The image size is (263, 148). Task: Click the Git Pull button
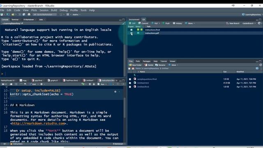(x=155, y=23)
